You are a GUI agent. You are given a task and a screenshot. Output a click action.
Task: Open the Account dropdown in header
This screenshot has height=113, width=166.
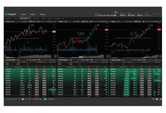24,14
